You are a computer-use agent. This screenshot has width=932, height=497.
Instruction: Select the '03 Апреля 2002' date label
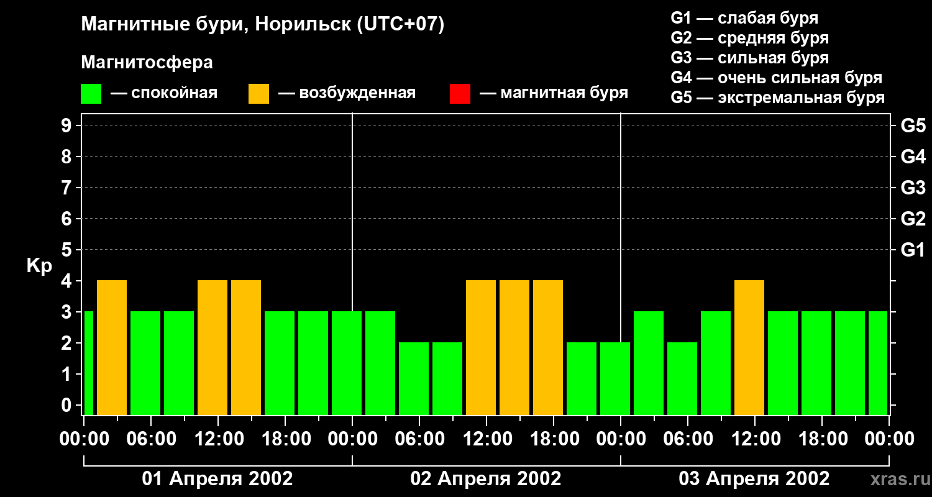pos(754,479)
